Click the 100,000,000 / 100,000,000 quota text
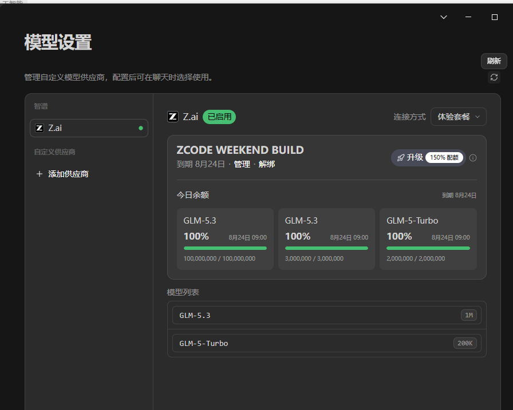Image resolution: width=513 pixels, height=410 pixels. pyautogui.click(x=219, y=258)
